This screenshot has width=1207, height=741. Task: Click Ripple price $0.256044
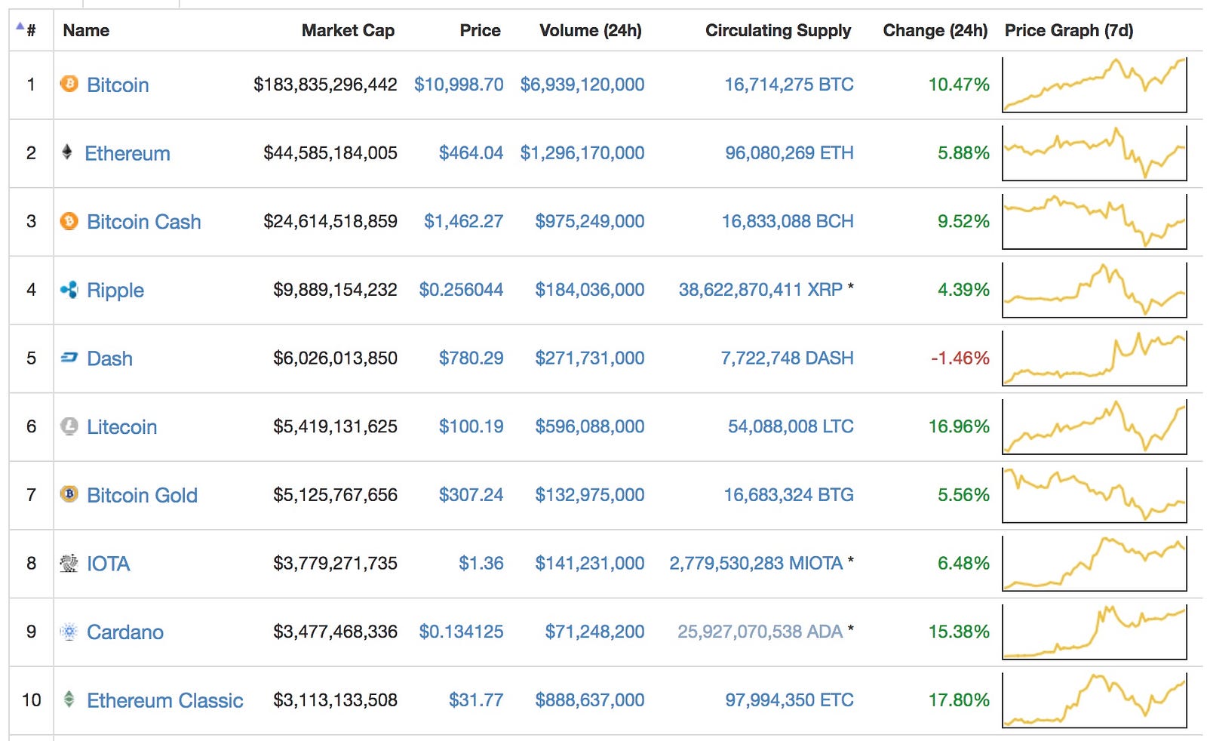point(462,290)
